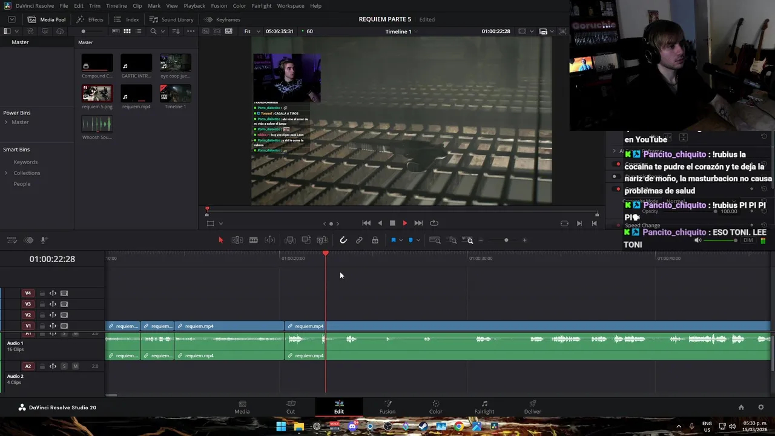This screenshot has height=436, width=775.
Task: Switch to the Cut page
Action: (291, 407)
